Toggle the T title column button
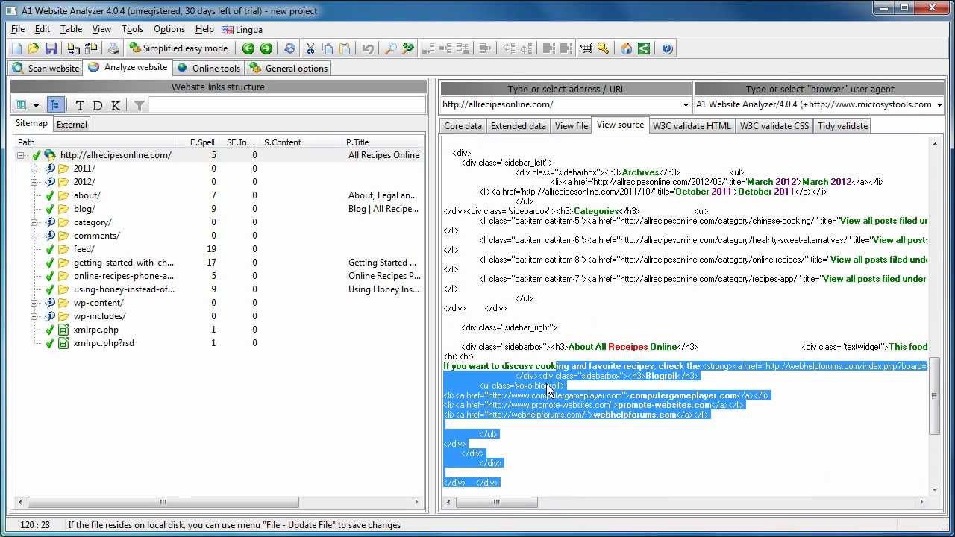Image resolution: width=955 pixels, height=537 pixels. tap(80, 105)
